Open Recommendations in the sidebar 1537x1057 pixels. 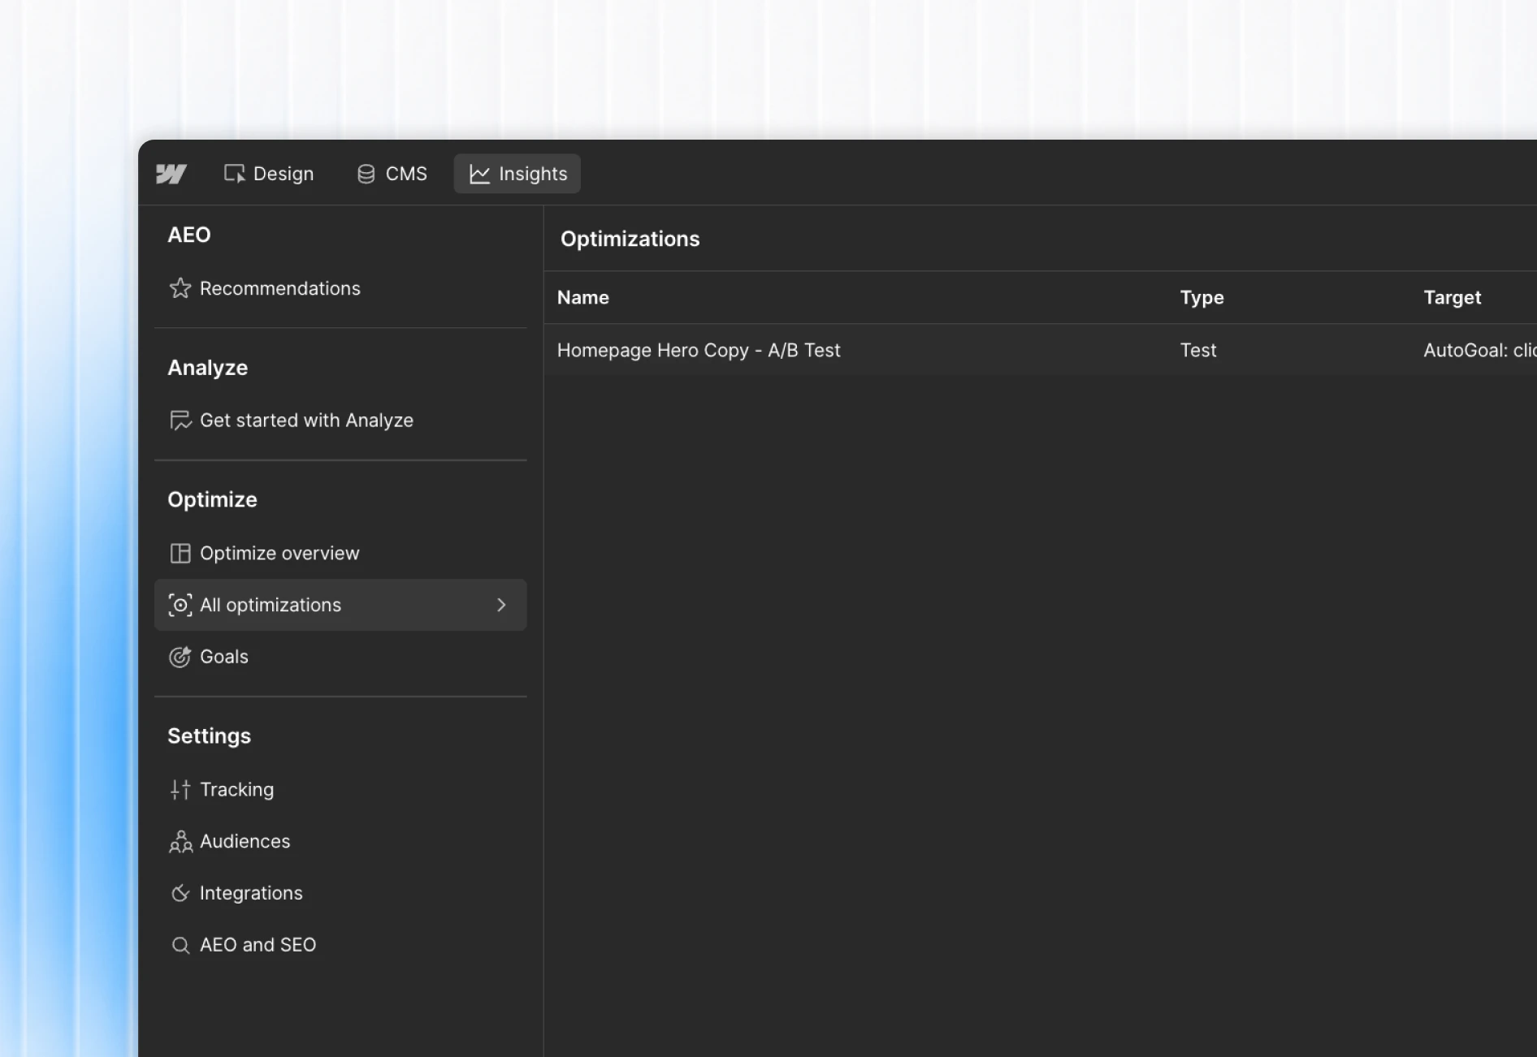[340, 288]
